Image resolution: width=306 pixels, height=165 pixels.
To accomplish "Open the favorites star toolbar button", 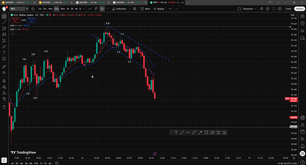I will [x=4, y=160].
